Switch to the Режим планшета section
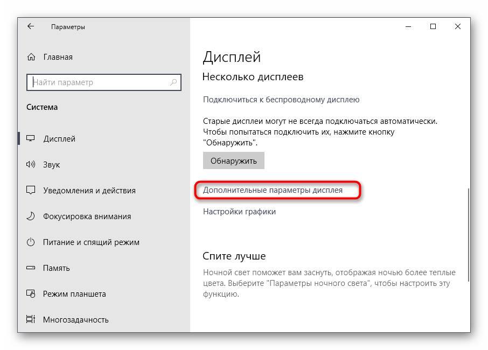The height and width of the screenshot is (350, 488). [74, 294]
